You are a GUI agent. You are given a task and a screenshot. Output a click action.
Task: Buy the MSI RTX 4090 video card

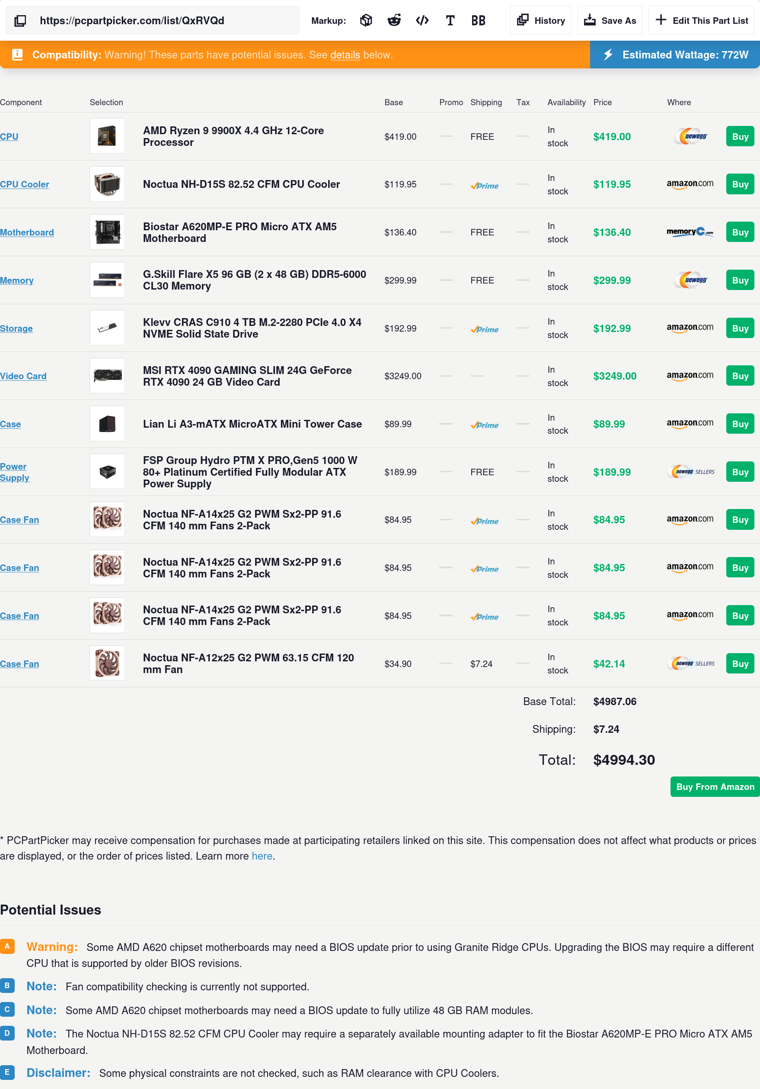coord(740,376)
